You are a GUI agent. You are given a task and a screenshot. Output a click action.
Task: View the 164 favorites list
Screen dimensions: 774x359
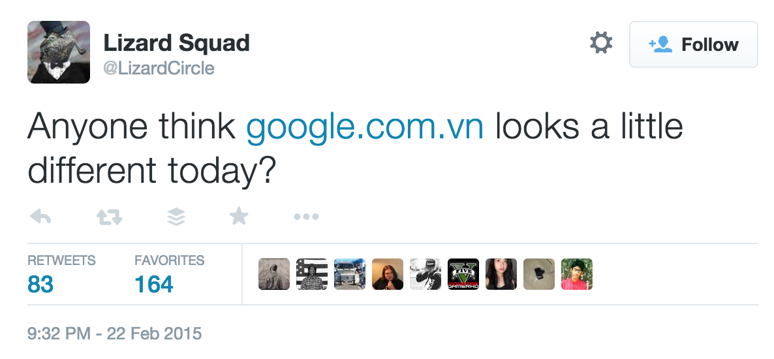coord(154,285)
